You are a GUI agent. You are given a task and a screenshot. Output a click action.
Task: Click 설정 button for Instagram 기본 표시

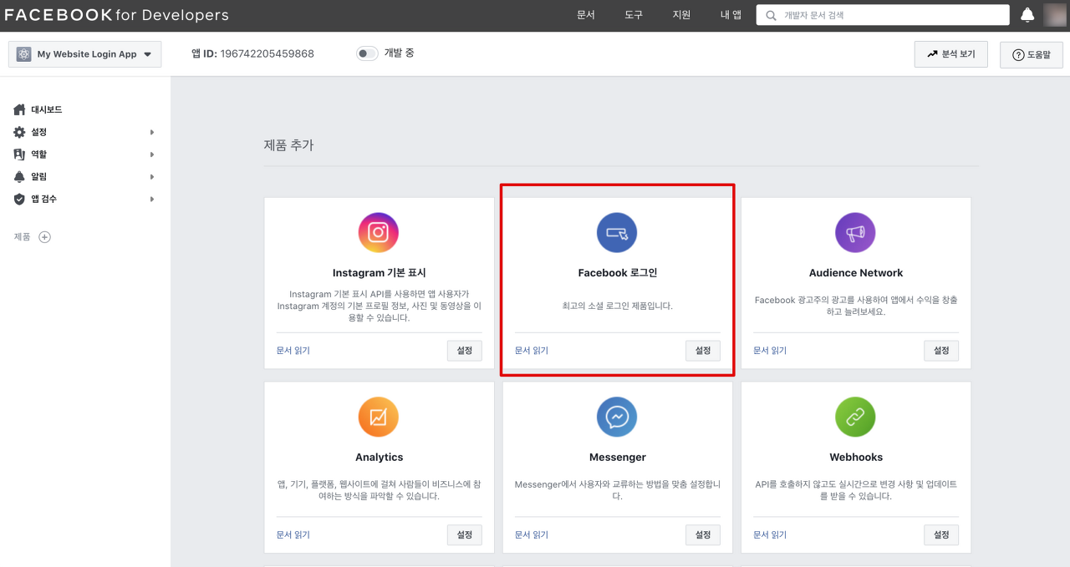pyautogui.click(x=465, y=351)
